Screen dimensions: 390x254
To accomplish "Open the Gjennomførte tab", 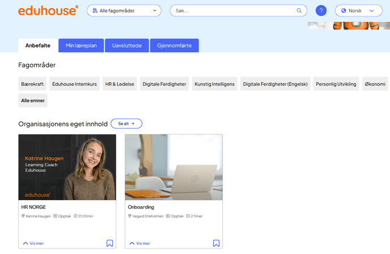I will click(174, 45).
